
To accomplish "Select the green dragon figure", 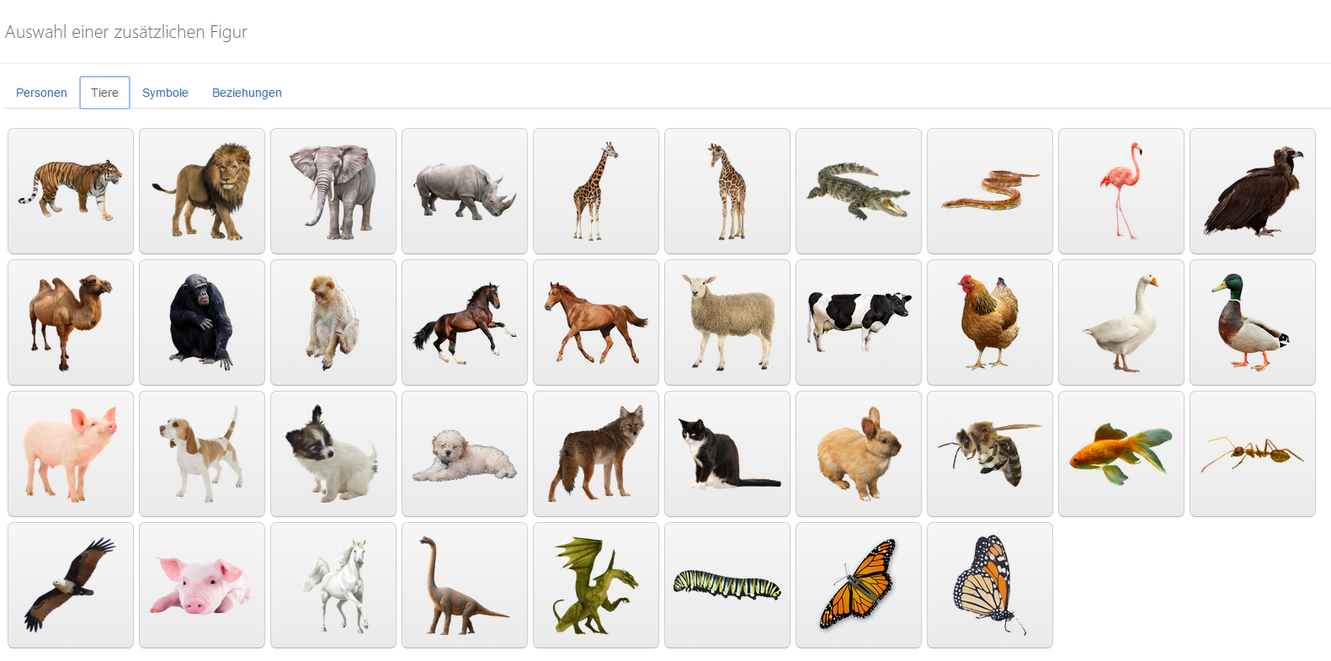I will tap(596, 585).
